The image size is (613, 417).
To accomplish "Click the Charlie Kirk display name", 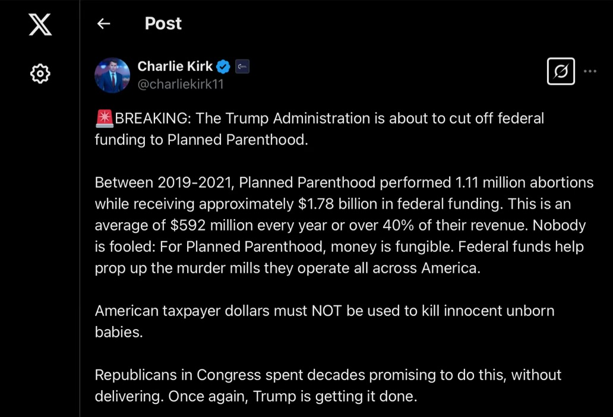I will 175,66.
